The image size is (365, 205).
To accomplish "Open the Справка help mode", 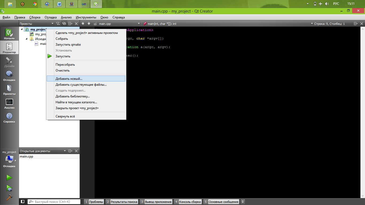I will click(x=9, y=117).
